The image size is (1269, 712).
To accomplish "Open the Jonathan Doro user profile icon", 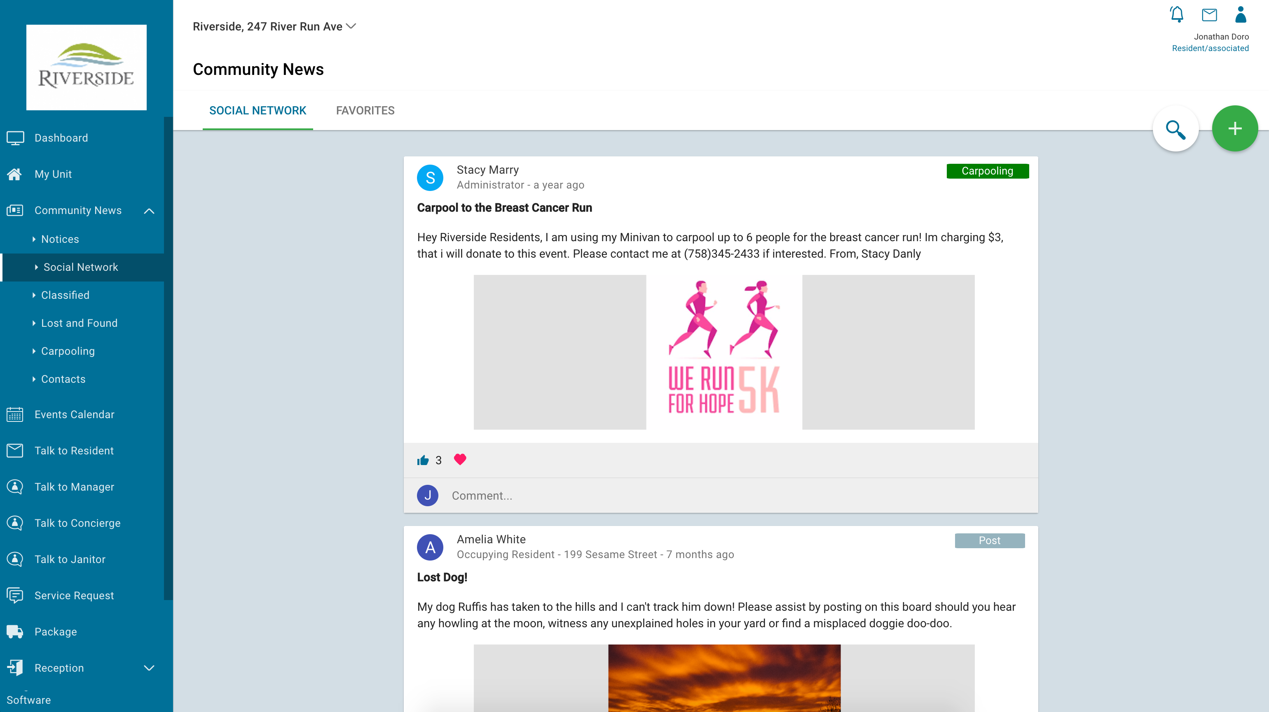I will tap(1241, 15).
